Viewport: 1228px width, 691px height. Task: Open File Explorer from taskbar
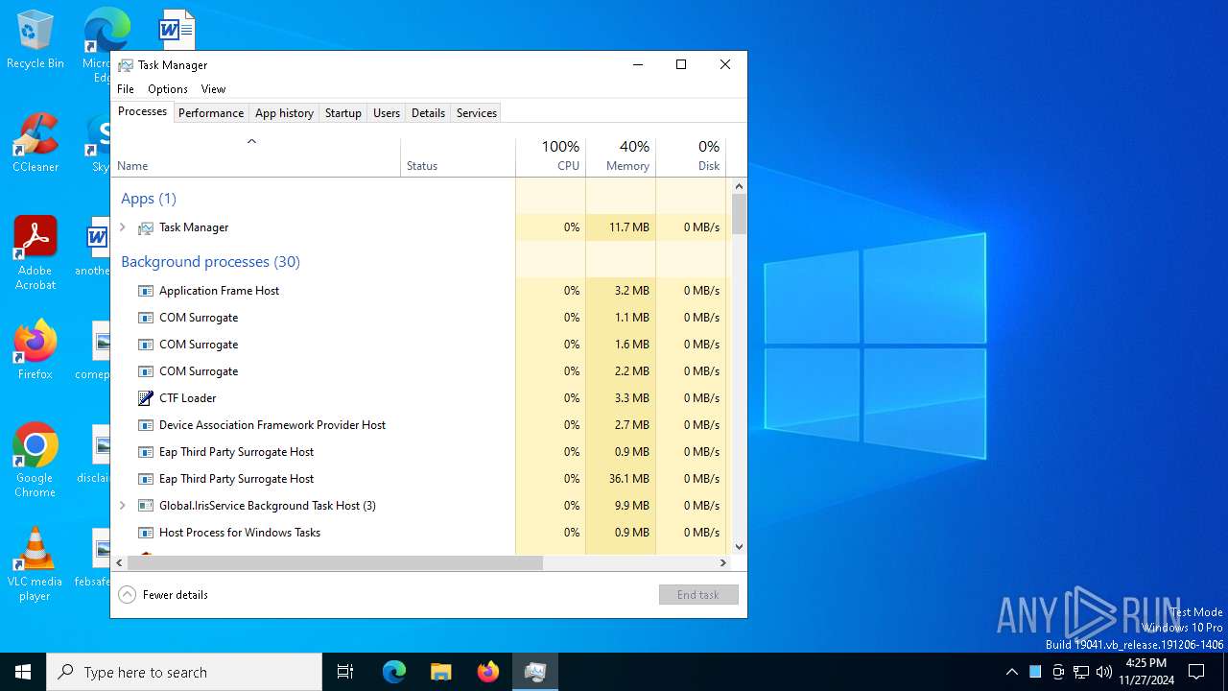[x=441, y=672]
